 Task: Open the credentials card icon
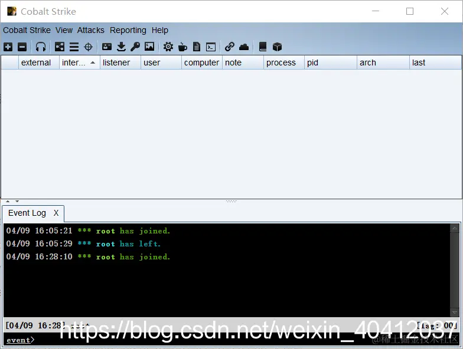106,47
